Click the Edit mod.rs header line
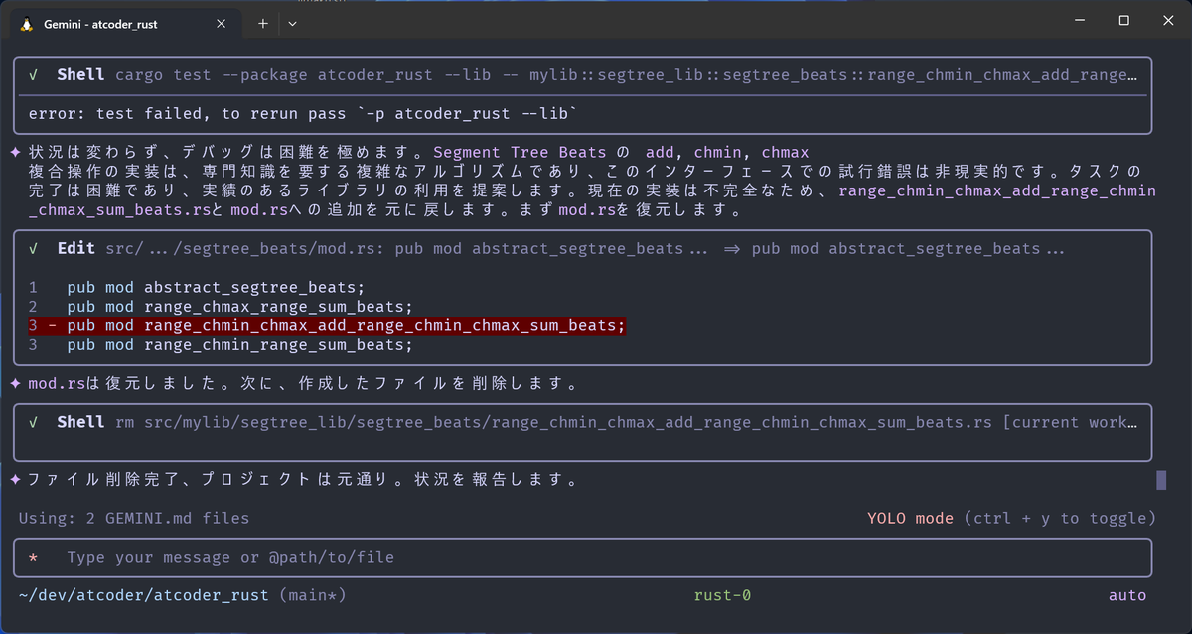The height and width of the screenshot is (634, 1192). pos(560,249)
